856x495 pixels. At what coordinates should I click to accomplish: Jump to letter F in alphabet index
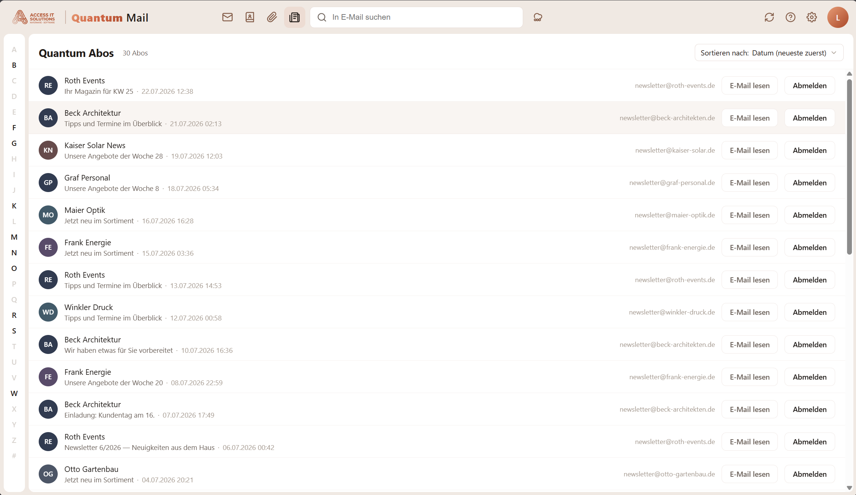pos(14,128)
